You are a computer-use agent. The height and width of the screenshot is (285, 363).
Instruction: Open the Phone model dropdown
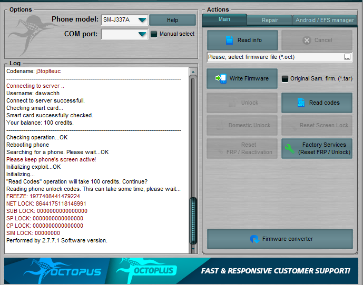point(142,20)
